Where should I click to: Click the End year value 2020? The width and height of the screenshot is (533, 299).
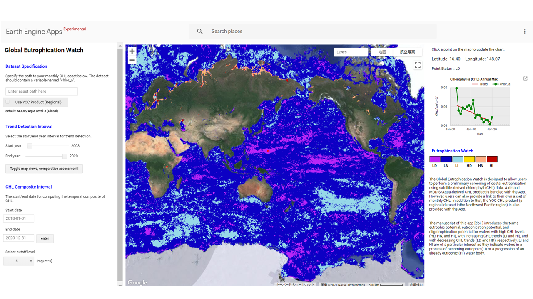(x=73, y=156)
